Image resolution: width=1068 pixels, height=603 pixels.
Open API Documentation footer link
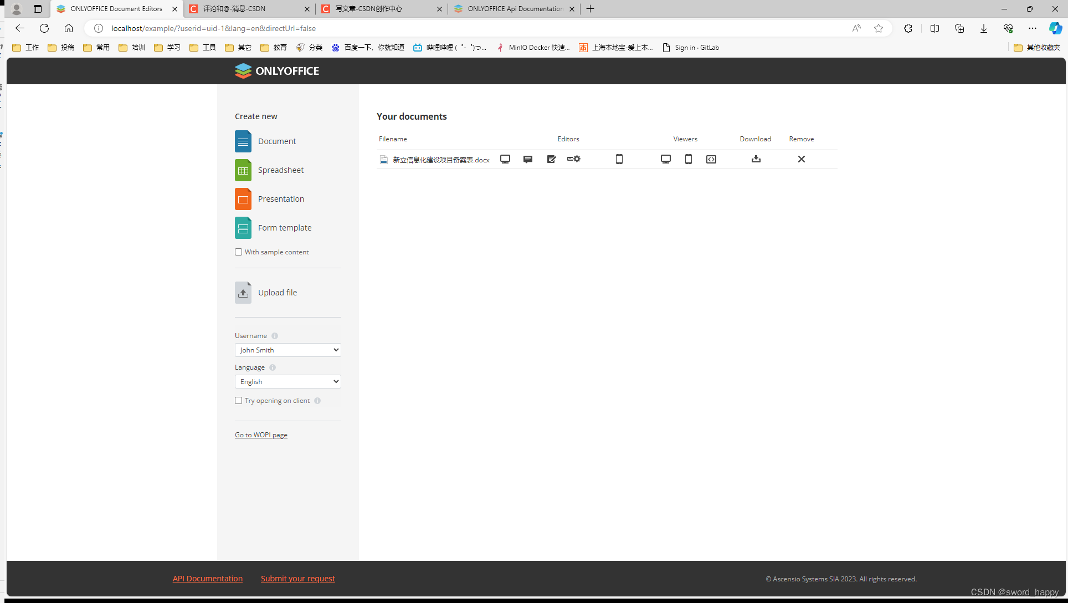pos(208,579)
